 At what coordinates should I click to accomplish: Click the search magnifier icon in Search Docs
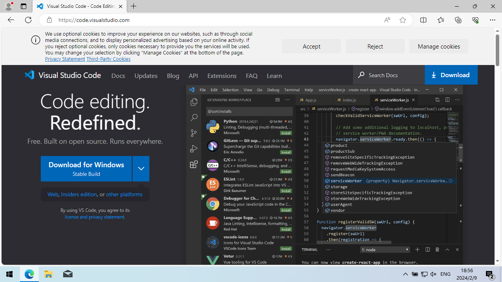click(361, 75)
